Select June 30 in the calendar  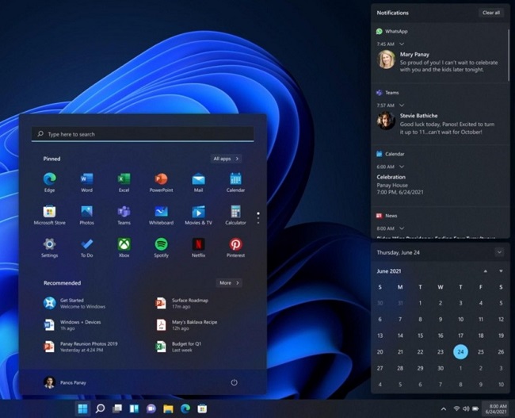click(441, 368)
